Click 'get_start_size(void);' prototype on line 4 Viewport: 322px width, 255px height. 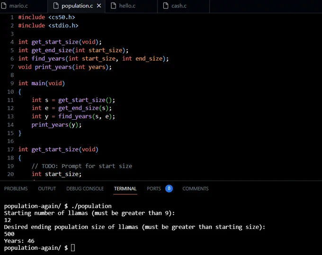click(67, 42)
